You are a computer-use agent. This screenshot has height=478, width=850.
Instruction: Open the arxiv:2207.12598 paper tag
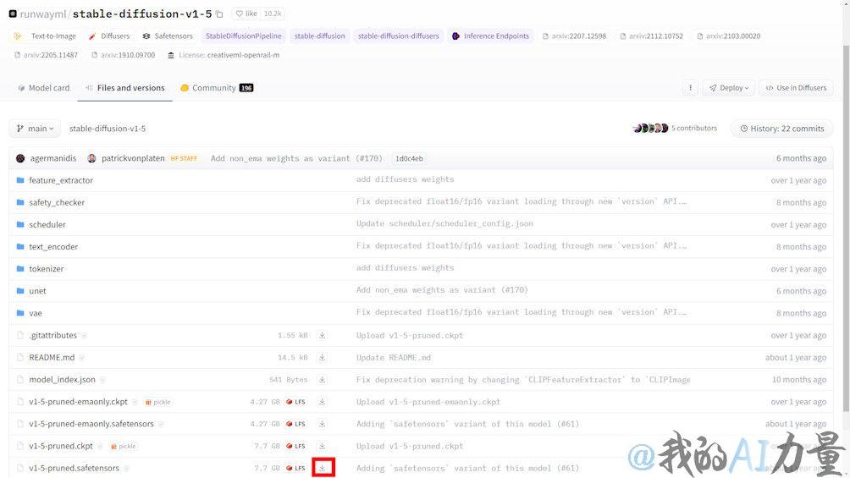pyautogui.click(x=574, y=36)
